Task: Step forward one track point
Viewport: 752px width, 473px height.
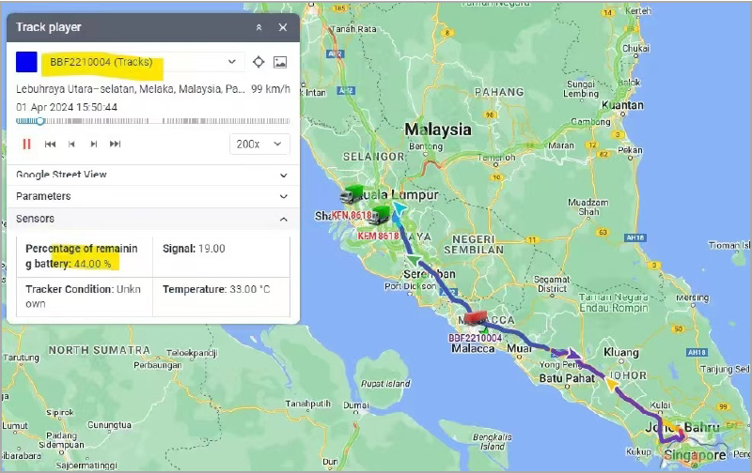Action: [94, 144]
